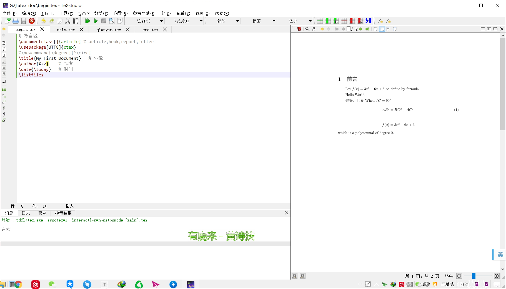The width and height of the screenshot is (506, 289).
Task: Navigate back with the yellow arrow in PDF viewer
Action: click(322, 29)
